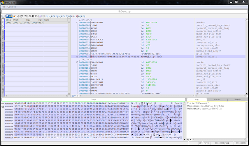Click dump row address 000001C8
This screenshot has width=249, height=146.
pyautogui.click(x=9, y=137)
